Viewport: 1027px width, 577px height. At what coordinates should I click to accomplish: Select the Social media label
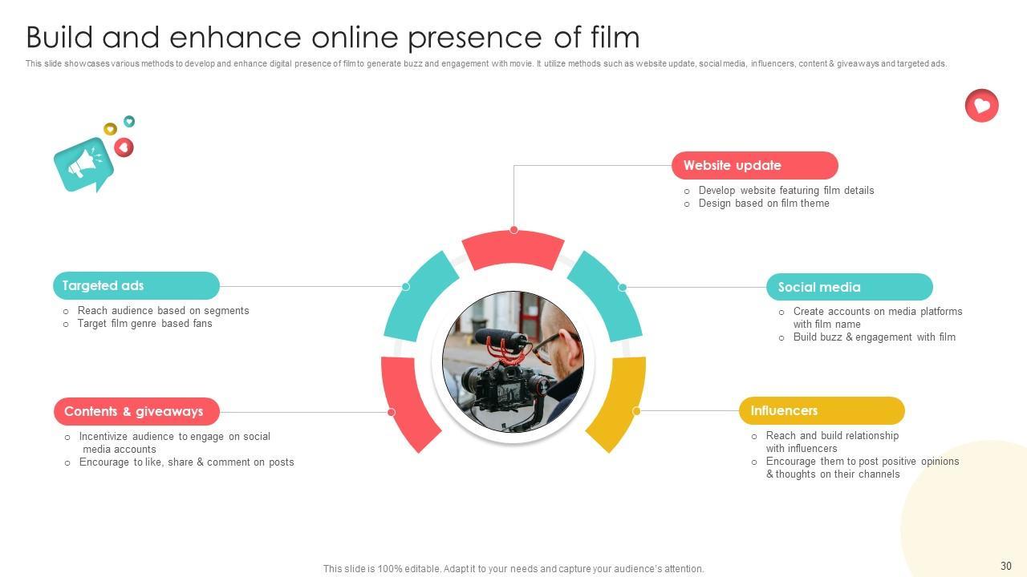pyautogui.click(x=850, y=287)
